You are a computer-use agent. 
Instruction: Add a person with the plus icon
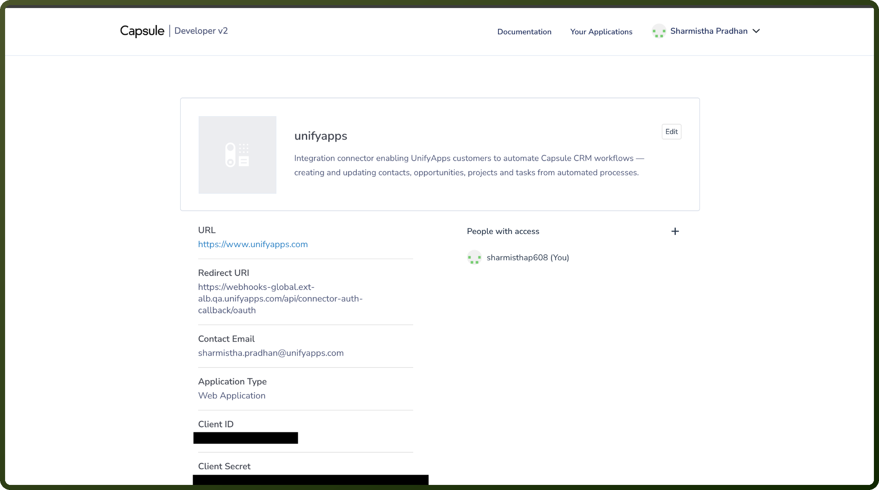[675, 231]
